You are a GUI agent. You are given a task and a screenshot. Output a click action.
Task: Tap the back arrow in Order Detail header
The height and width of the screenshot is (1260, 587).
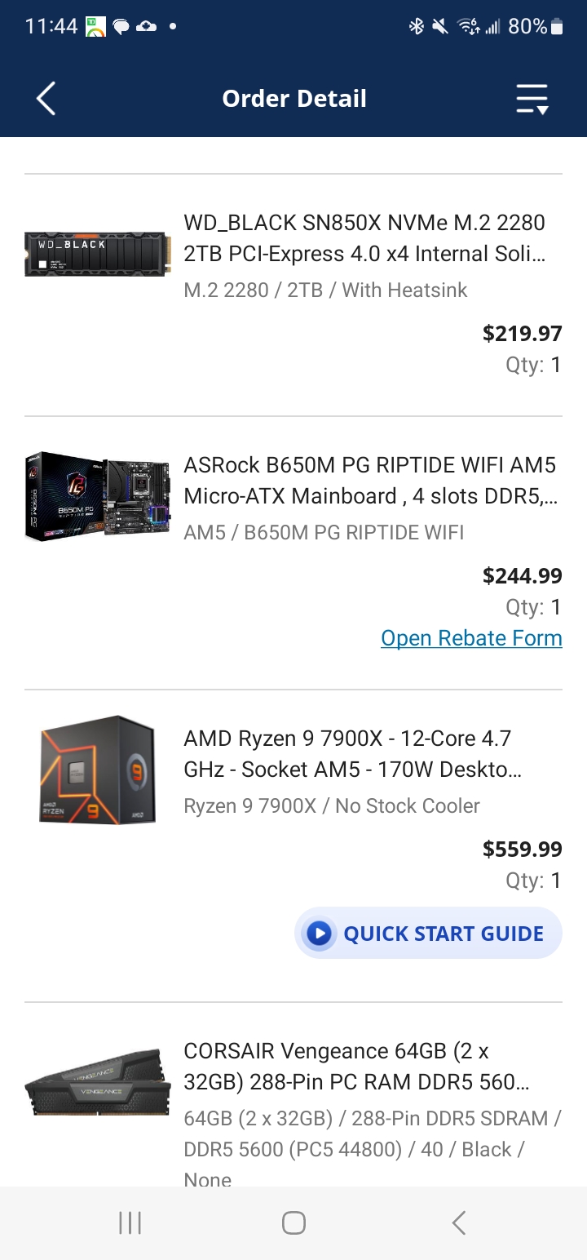point(46,99)
